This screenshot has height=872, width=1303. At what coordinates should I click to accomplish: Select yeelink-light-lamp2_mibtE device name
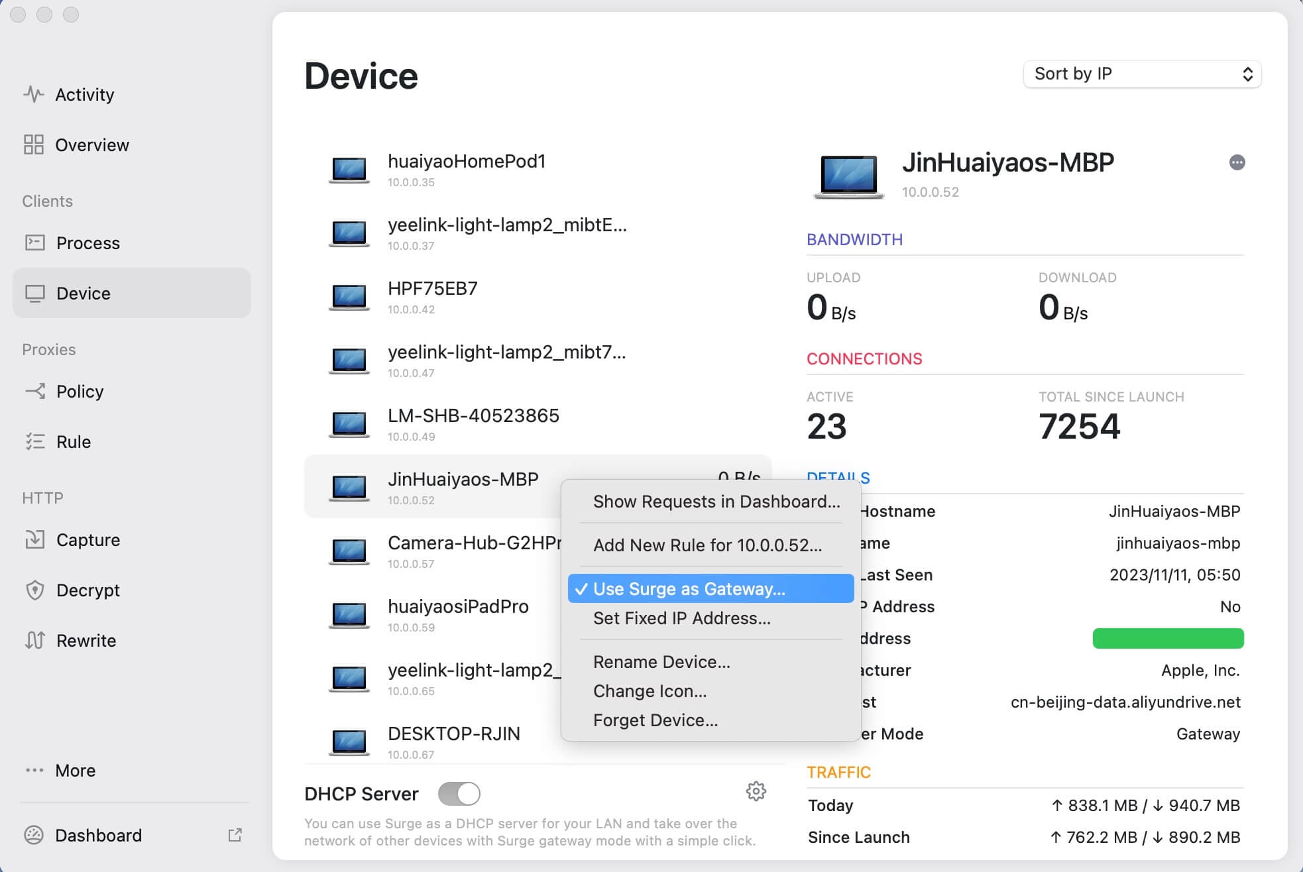coord(507,225)
